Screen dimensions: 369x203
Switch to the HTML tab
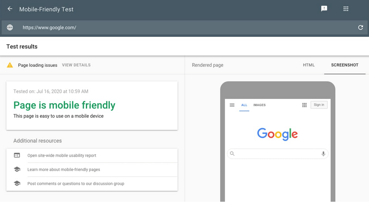point(309,65)
